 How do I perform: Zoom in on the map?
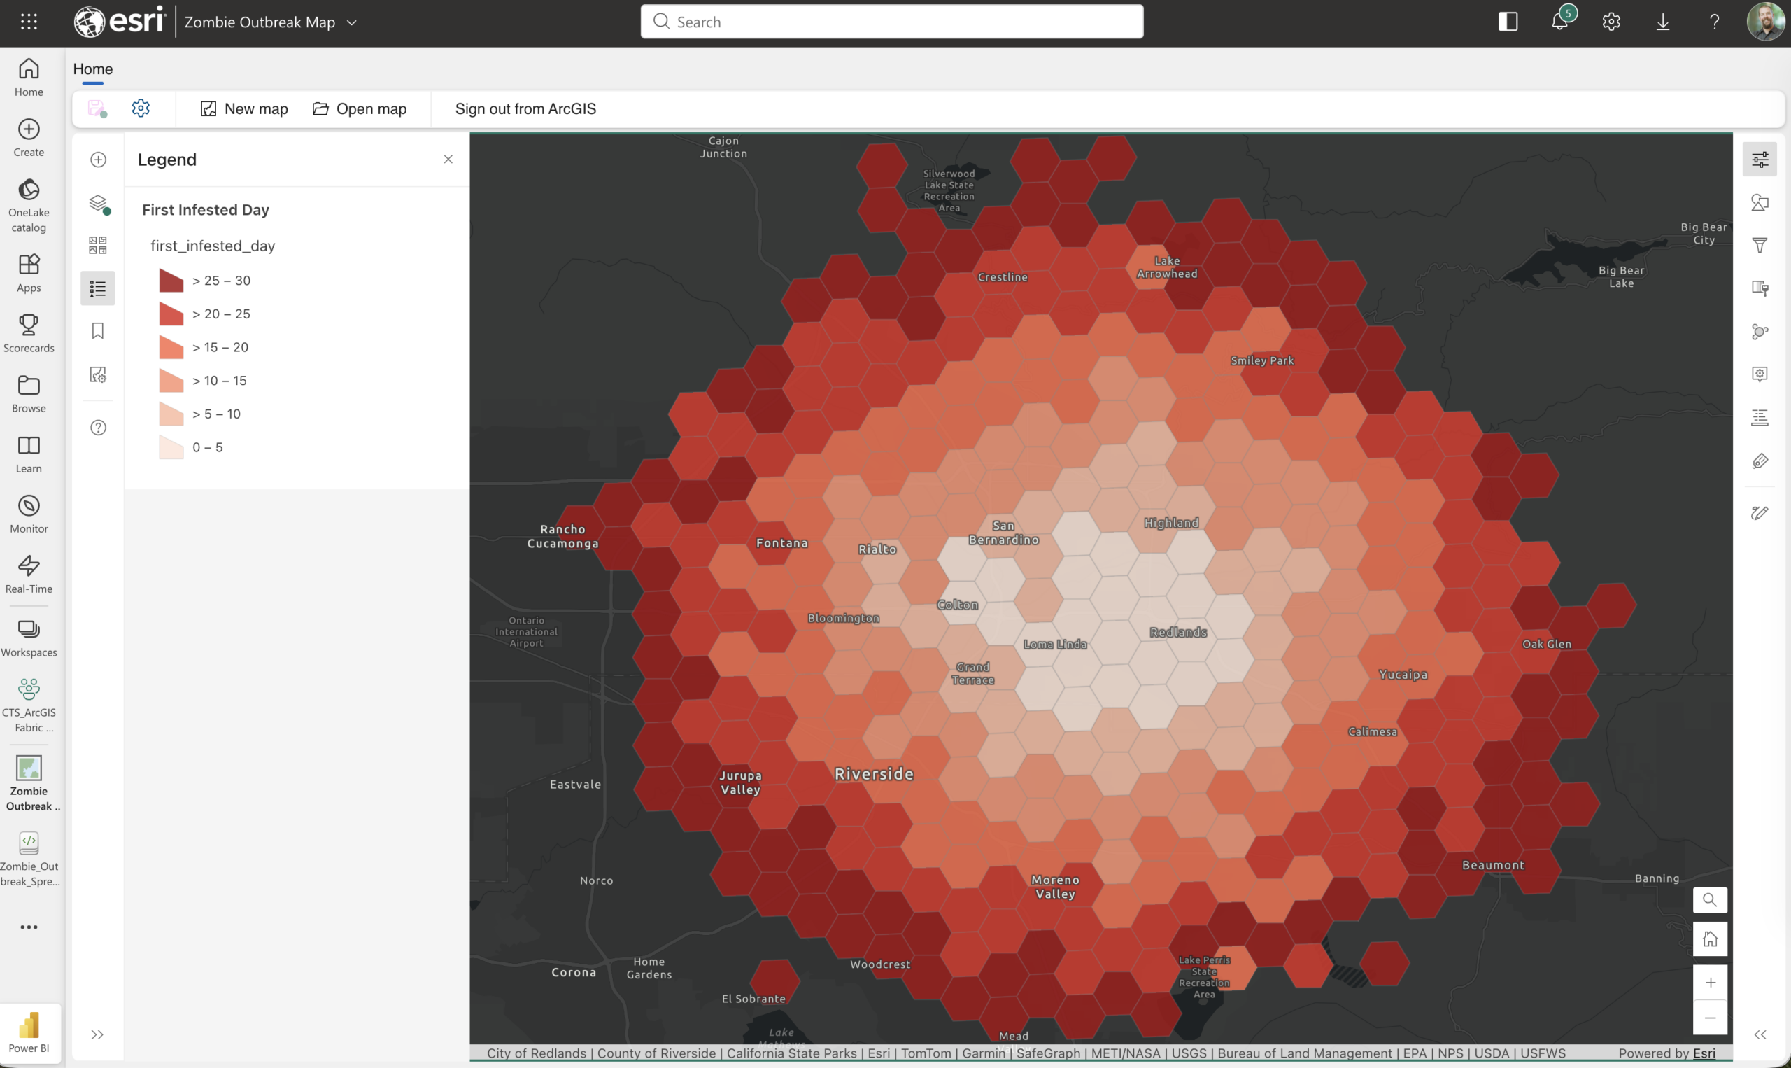click(1710, 983)
